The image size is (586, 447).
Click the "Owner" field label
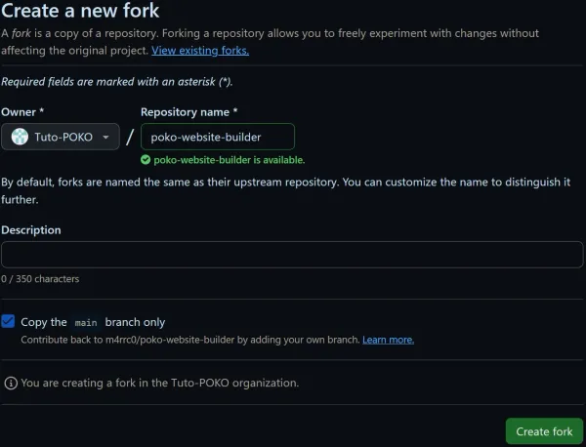point(22,112)
